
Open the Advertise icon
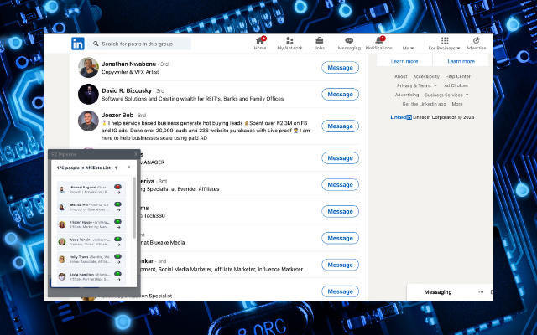(x=476, y=41)
